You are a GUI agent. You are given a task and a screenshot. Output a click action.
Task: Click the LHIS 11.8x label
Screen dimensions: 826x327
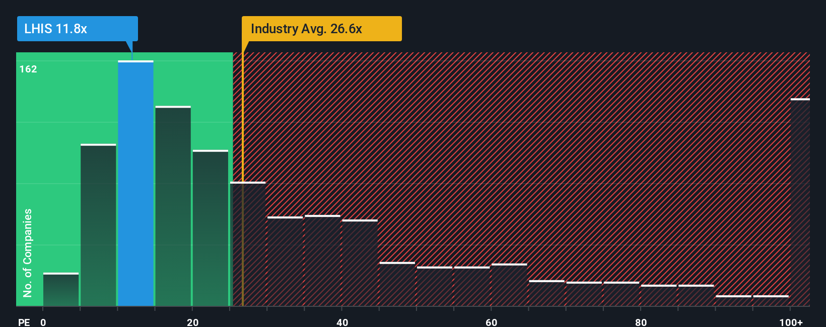tap(77, 29)
